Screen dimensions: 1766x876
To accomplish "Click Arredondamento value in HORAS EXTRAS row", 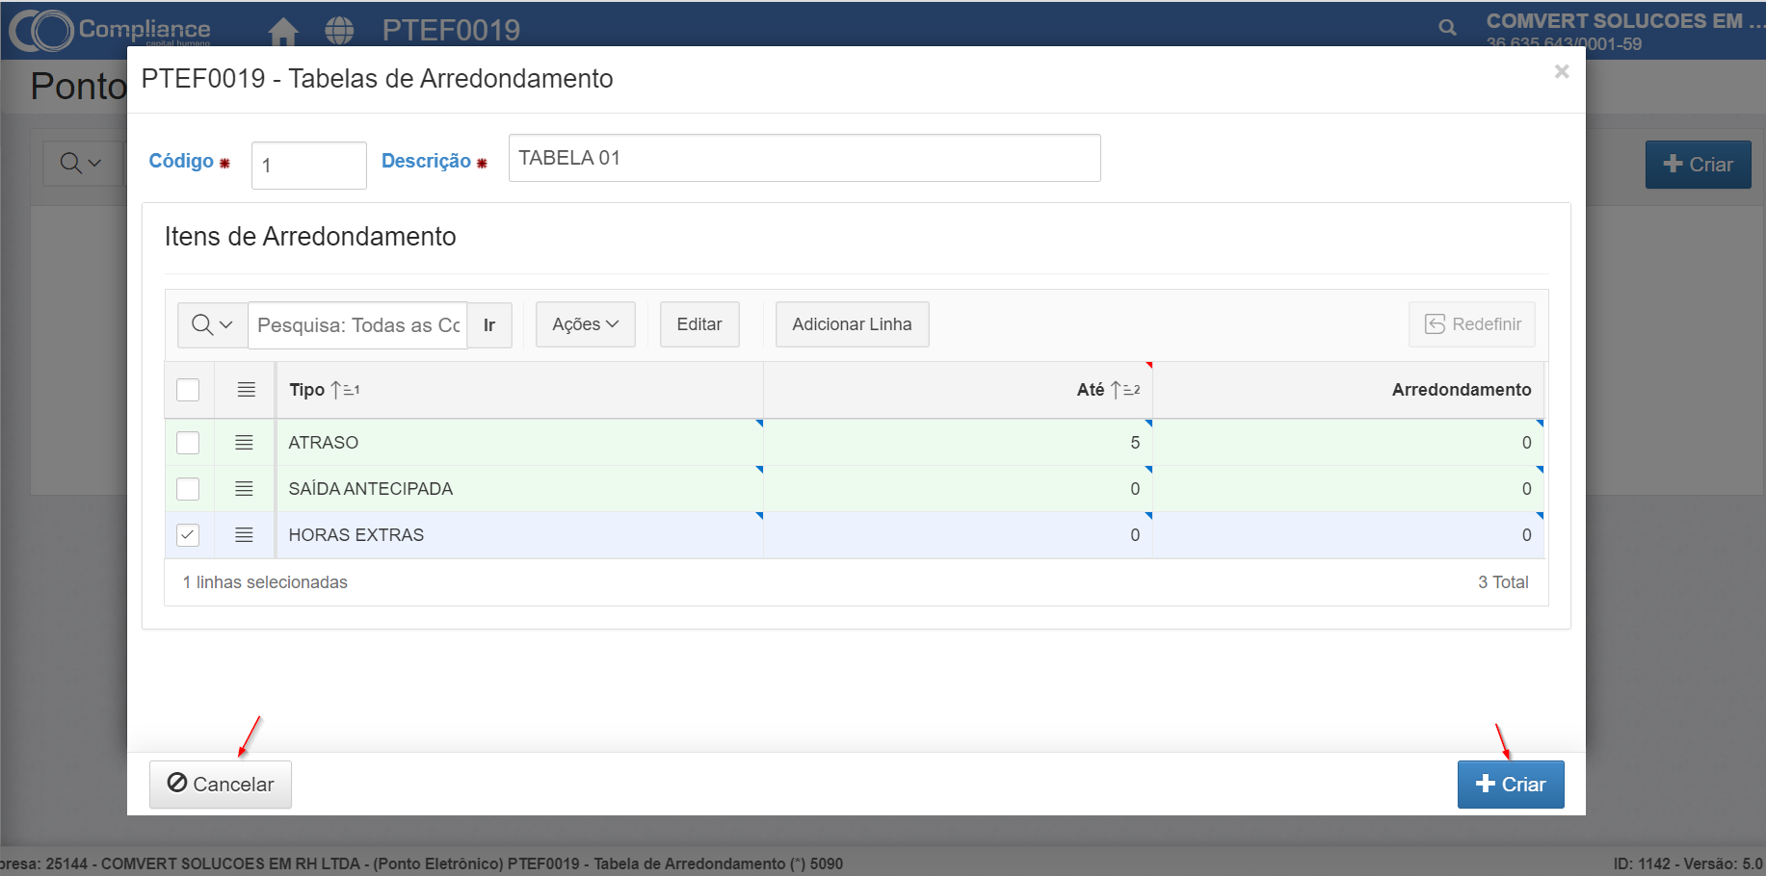I will click(x=1349, y=535).
